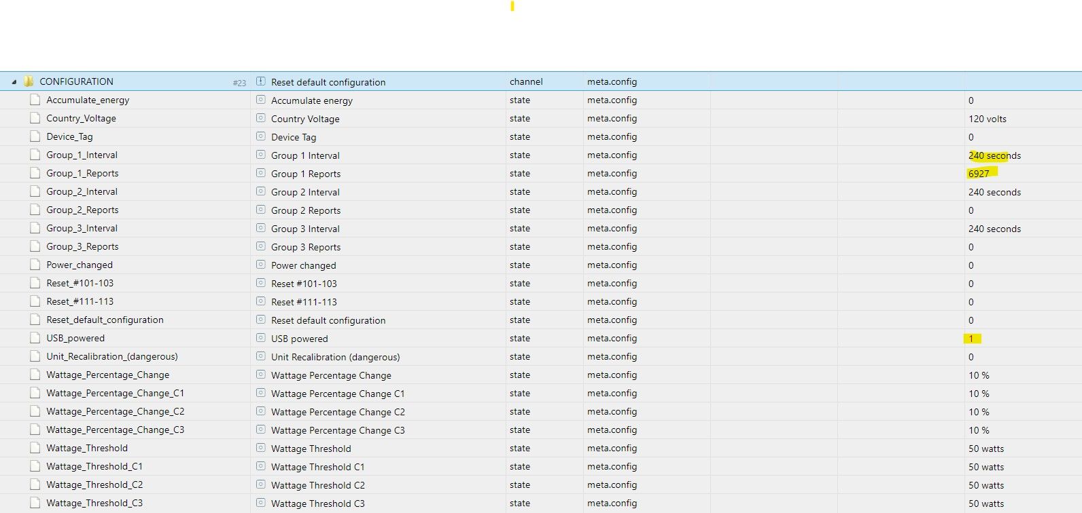This screenshot has width=1082, height=513.
Task: Click the Group 3 Interval value 240 seconds
Action: (x=994, y=229)
